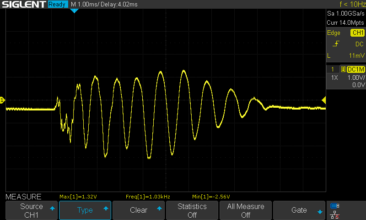
Task: Click the yellow trigger level arrow on right edge
Action: click(x=323, y=100)
